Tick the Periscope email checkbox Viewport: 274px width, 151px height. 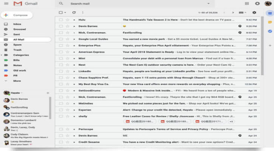click(61, 129)
